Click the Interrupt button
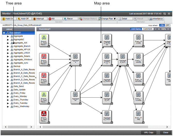173x136 pixels. (x=40, y=19)
